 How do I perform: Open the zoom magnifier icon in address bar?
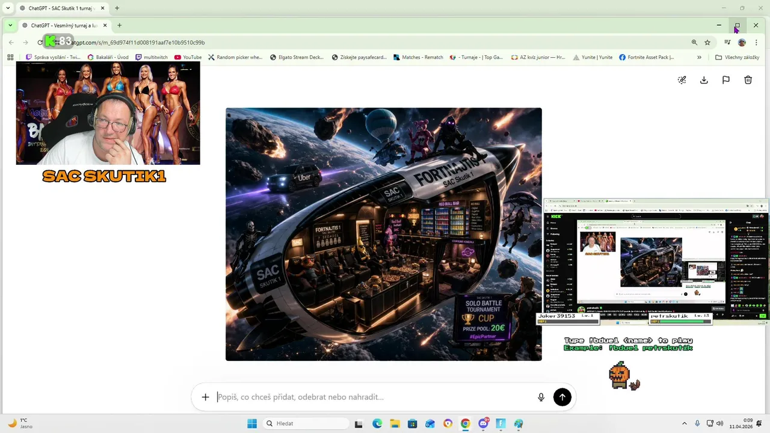694,42
